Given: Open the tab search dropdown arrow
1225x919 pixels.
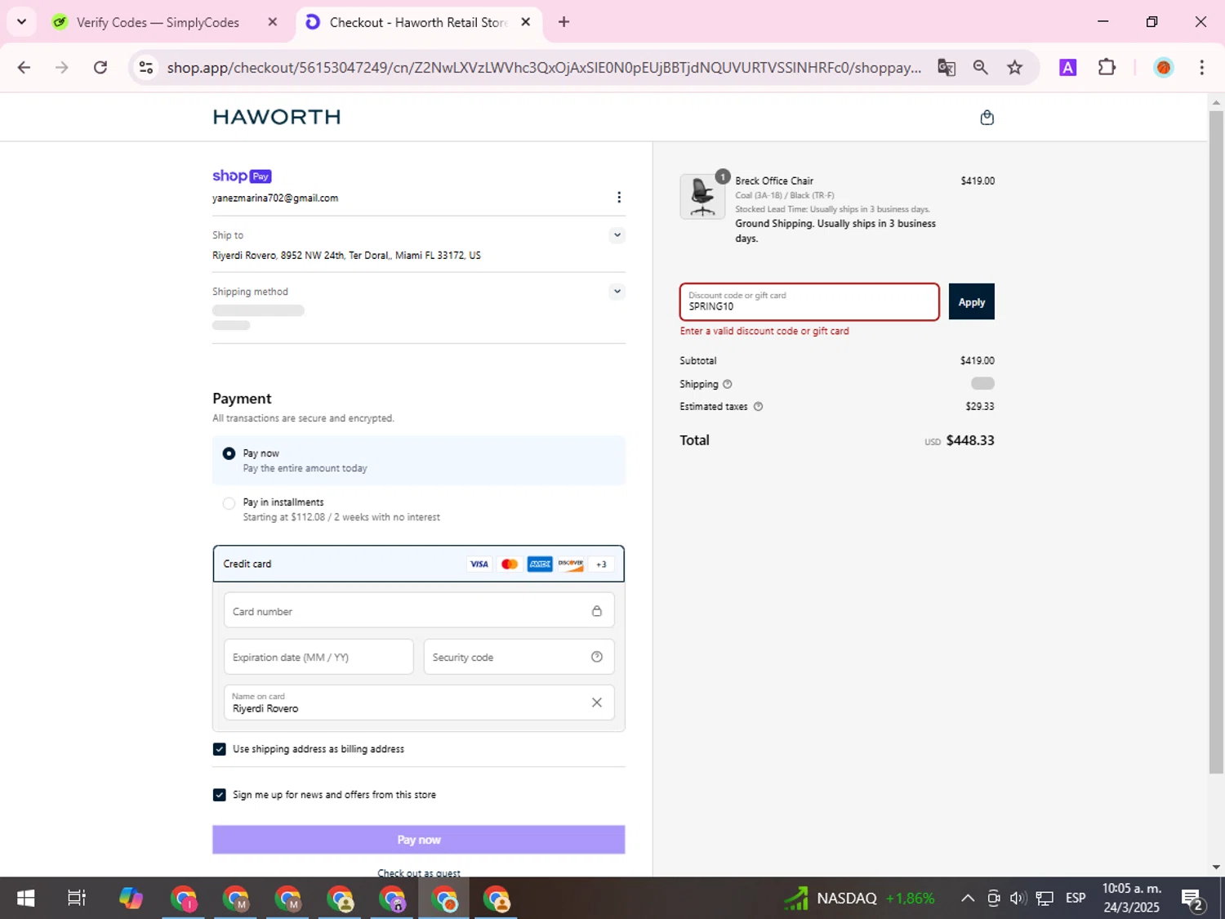Looking at the screenshot, I should coord(21,22).
